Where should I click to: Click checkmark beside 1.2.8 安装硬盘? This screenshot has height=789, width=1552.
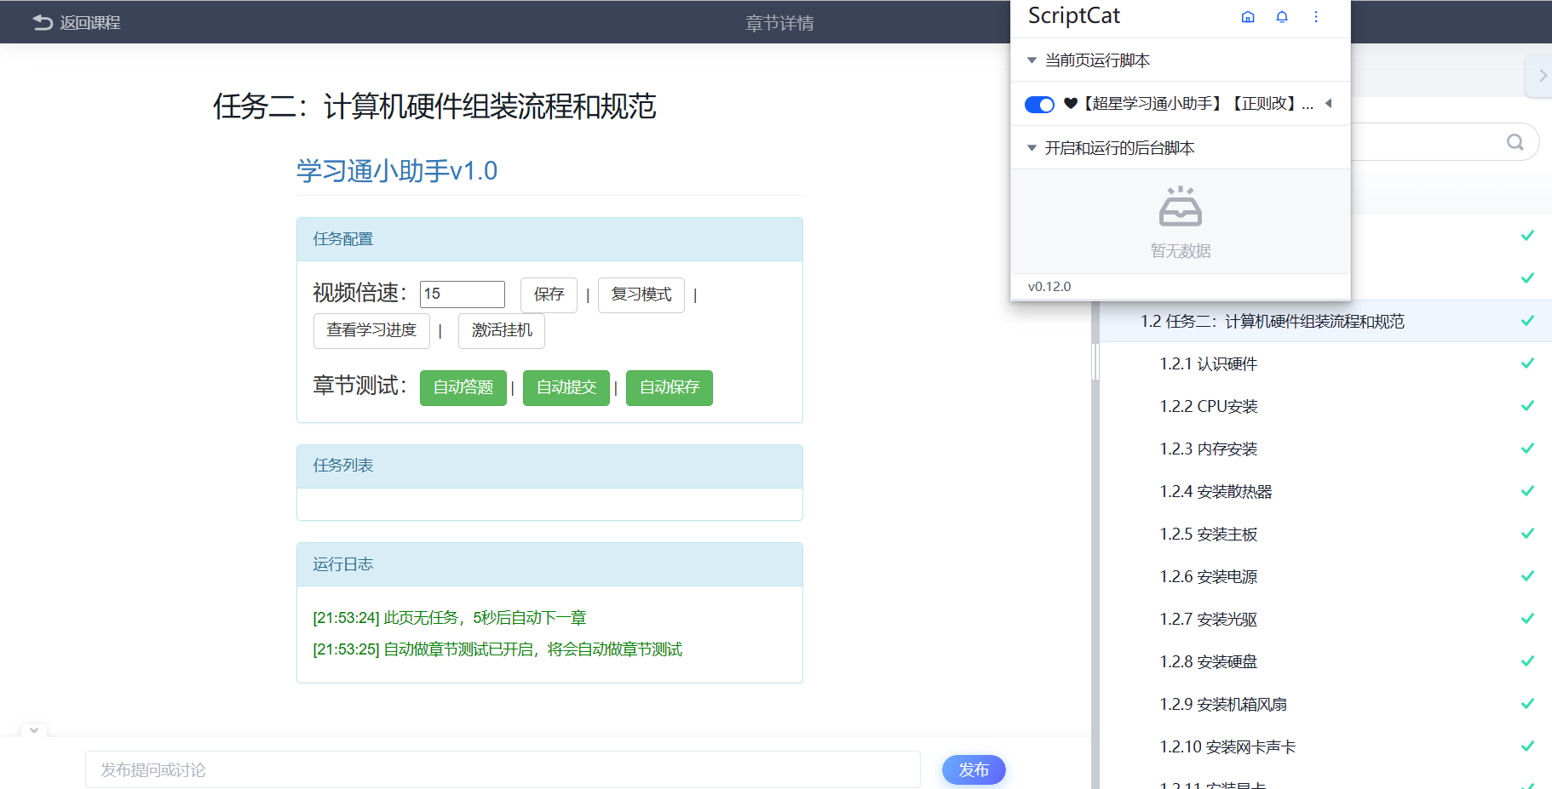click(1528, 661)
